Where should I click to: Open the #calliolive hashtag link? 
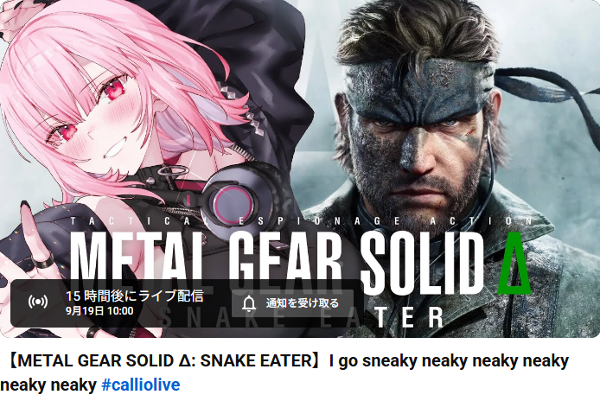(140, 385)
